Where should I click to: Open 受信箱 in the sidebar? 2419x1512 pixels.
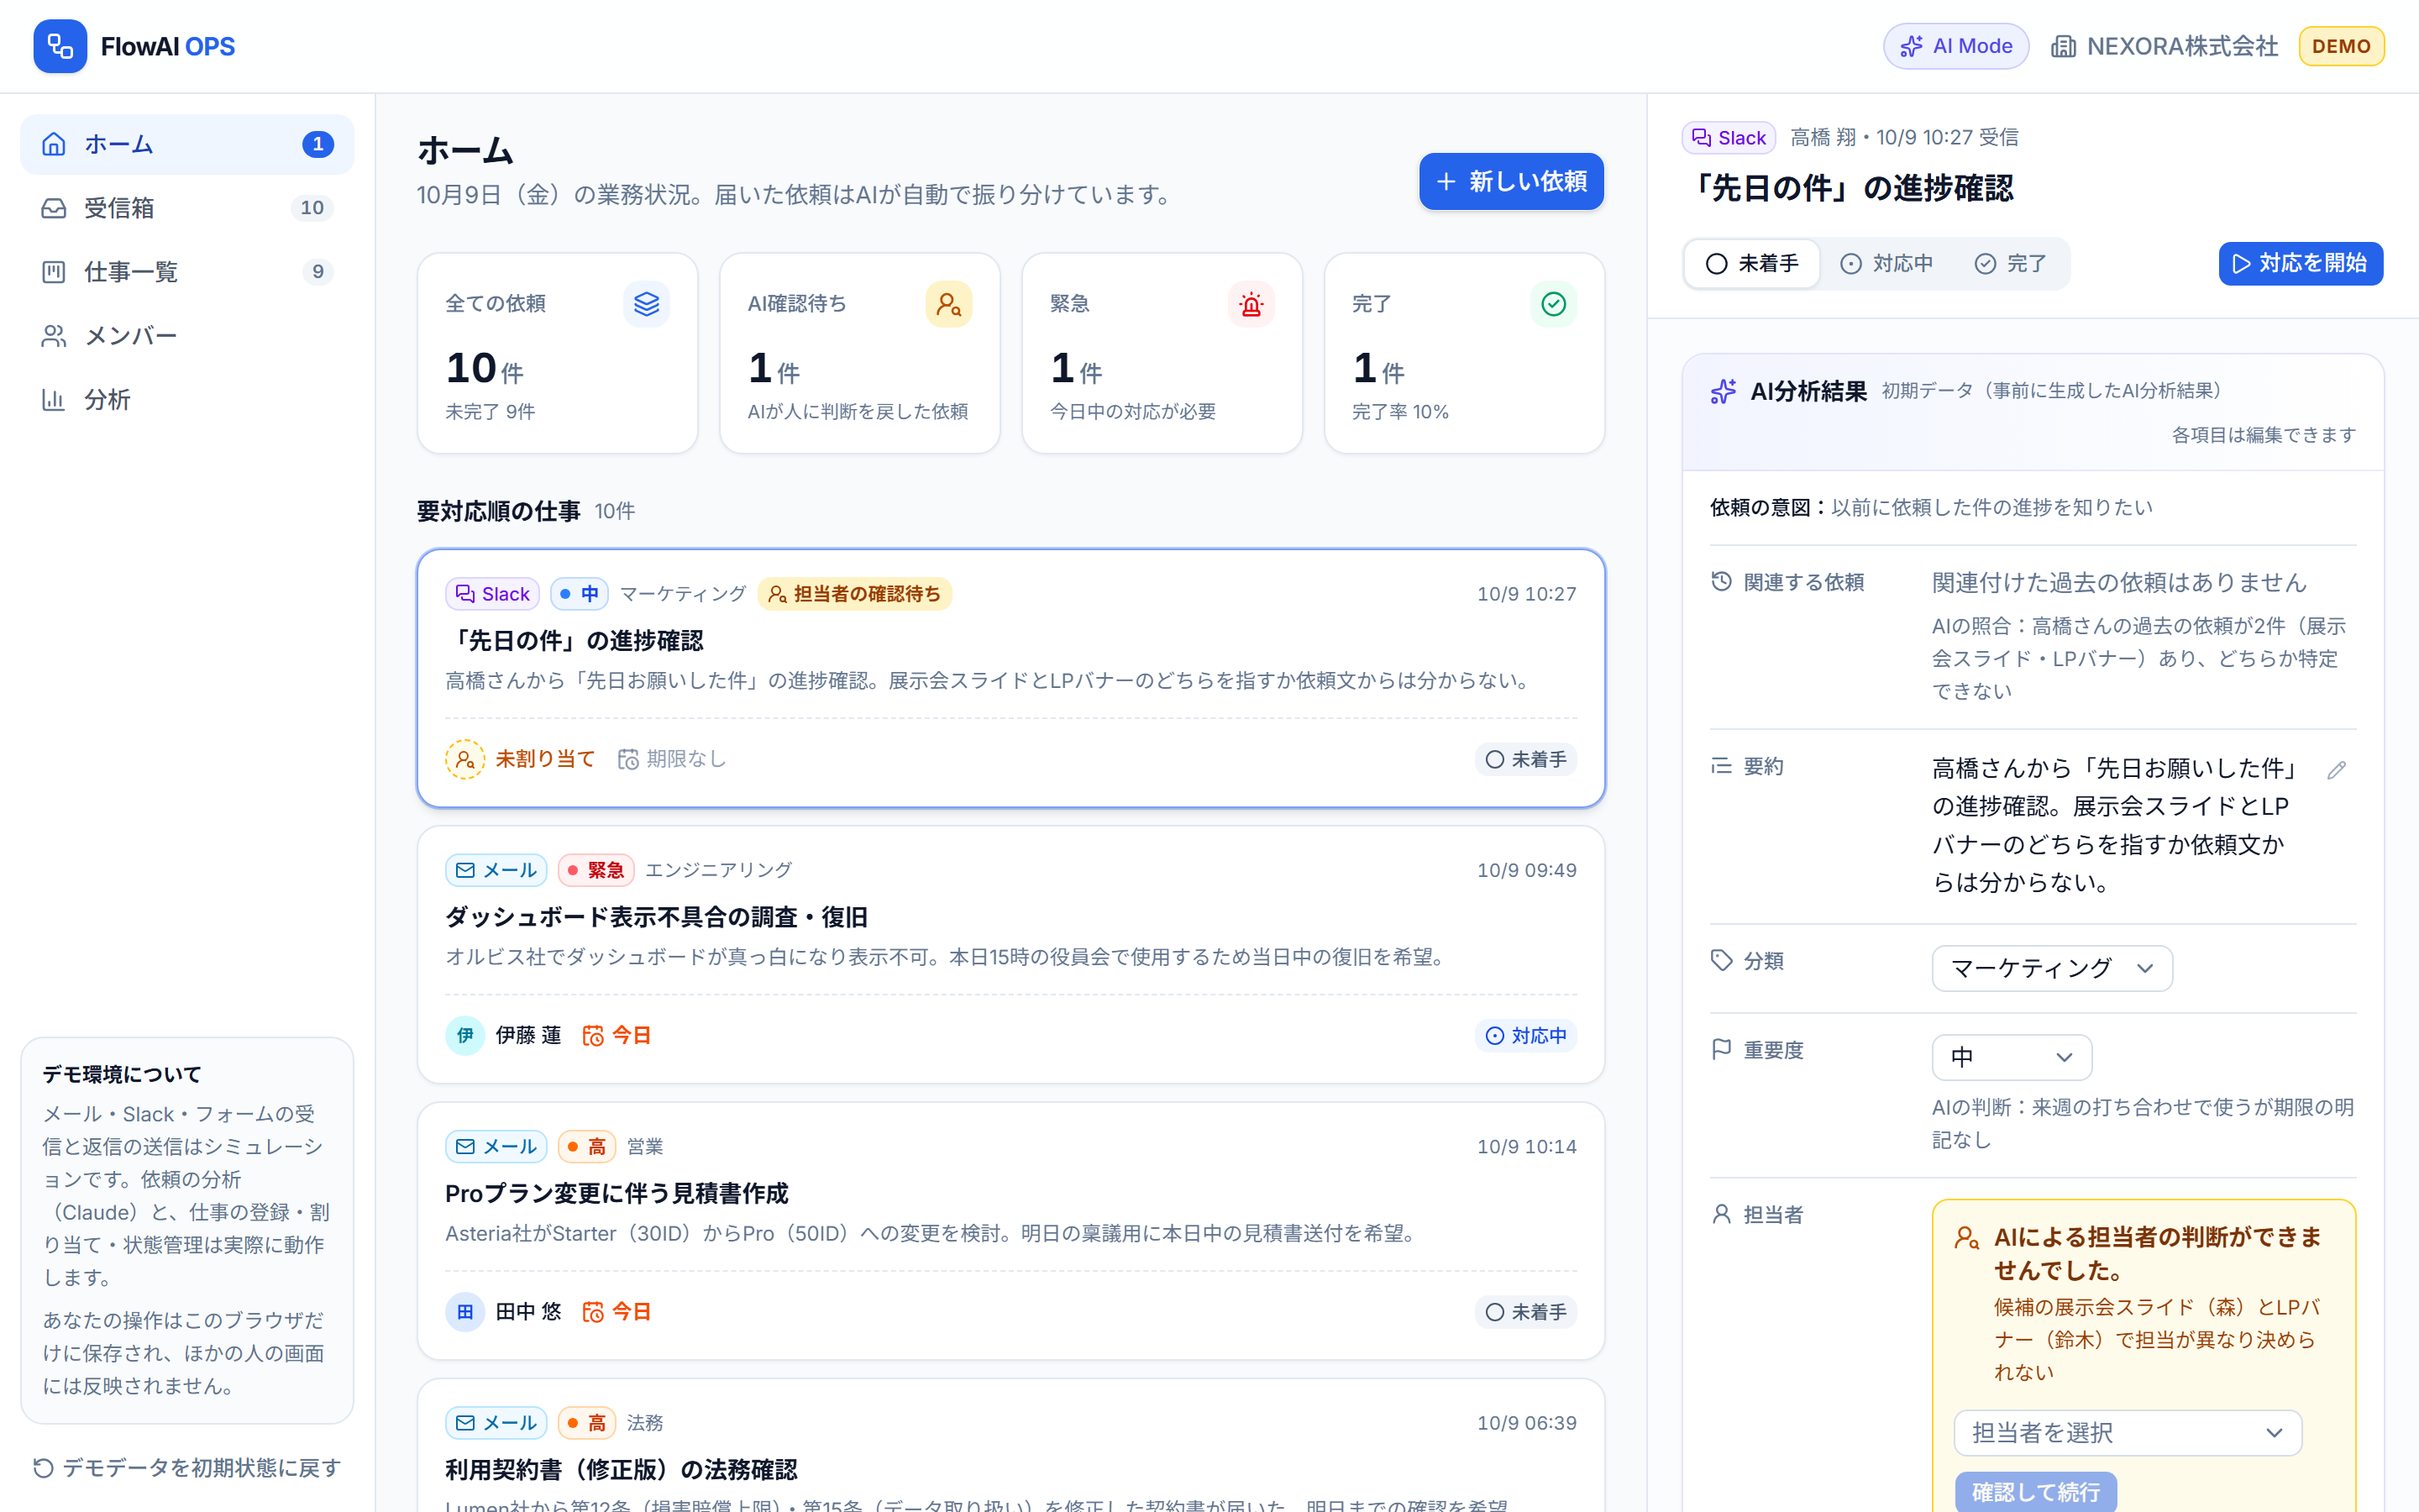pos(187,208)
